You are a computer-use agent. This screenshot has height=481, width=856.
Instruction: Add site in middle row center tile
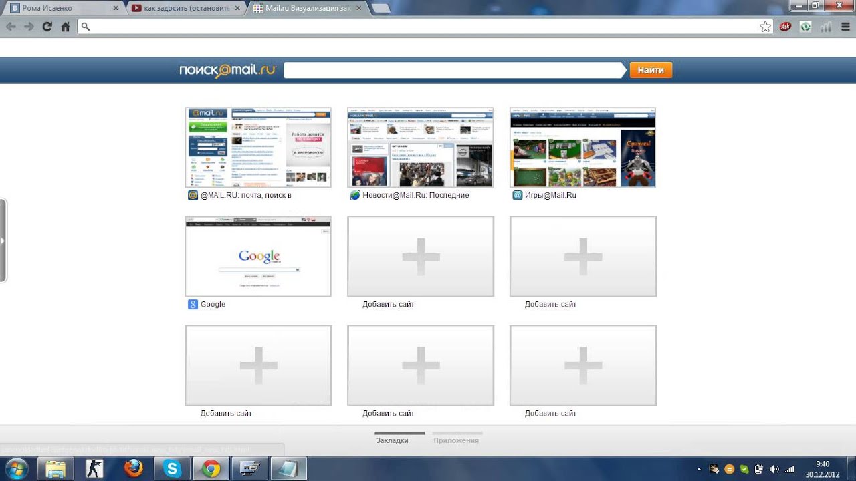(x=421, y=257)
